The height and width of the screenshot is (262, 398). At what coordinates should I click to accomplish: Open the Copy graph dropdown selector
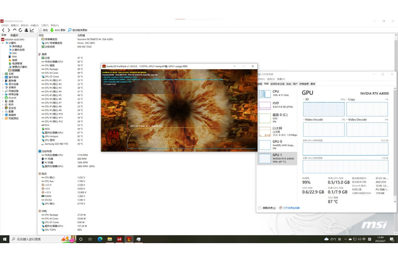tap(348, 99)
